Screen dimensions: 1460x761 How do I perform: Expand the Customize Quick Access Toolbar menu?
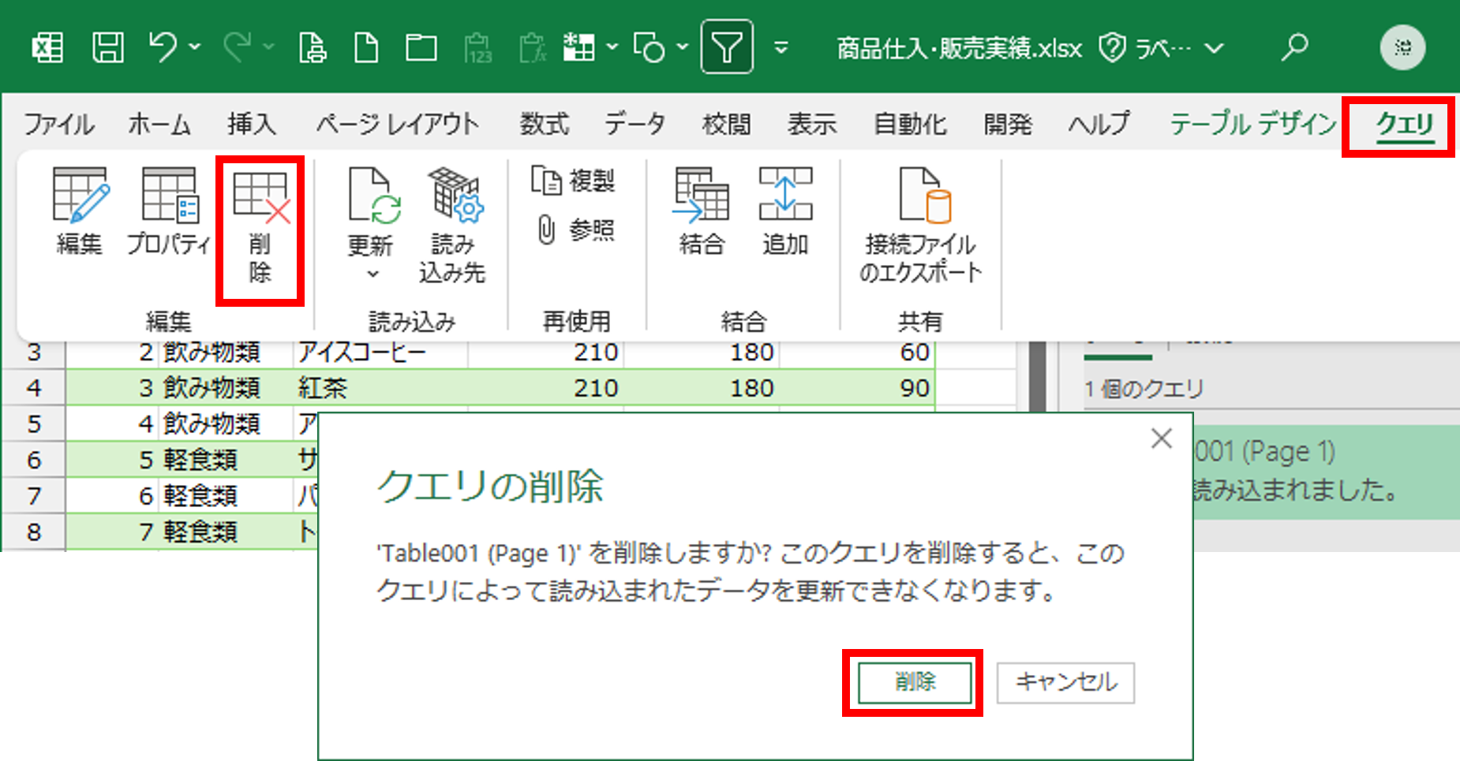coord(781,48)
